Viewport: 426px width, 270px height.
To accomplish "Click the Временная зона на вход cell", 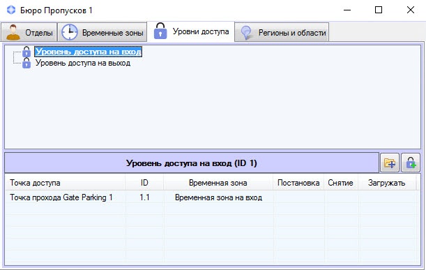I will (x=218, y=197).
